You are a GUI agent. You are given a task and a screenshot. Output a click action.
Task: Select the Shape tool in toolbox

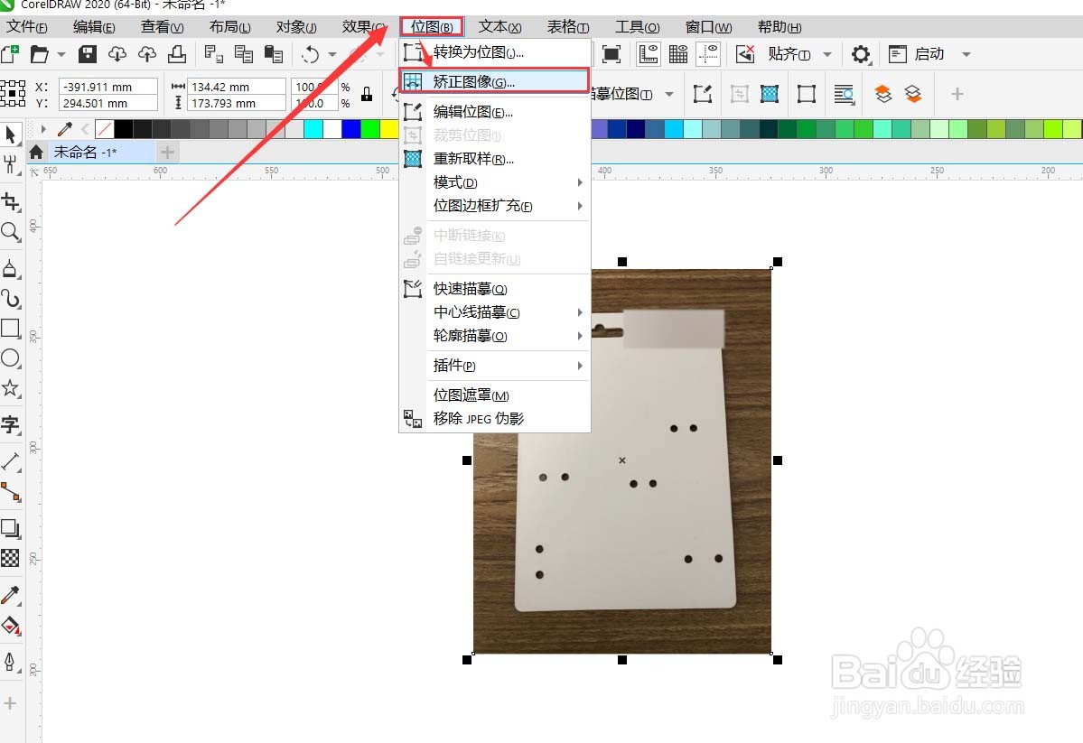tap(10, 164)
